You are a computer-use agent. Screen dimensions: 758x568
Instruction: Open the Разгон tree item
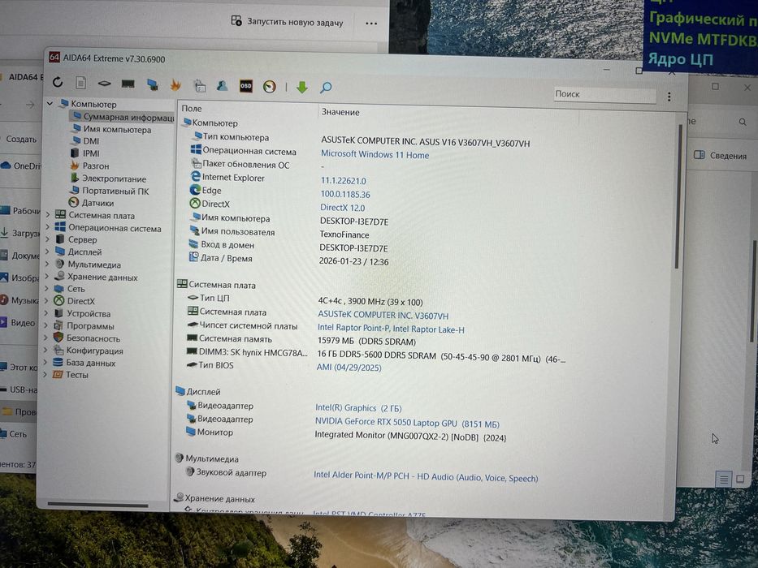[90, 166]
